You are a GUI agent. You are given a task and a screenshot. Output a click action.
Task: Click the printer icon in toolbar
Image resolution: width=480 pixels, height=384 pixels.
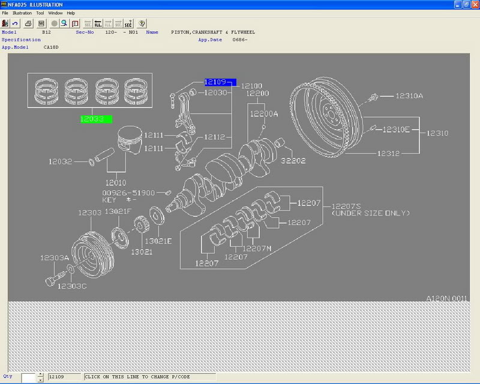28,23
